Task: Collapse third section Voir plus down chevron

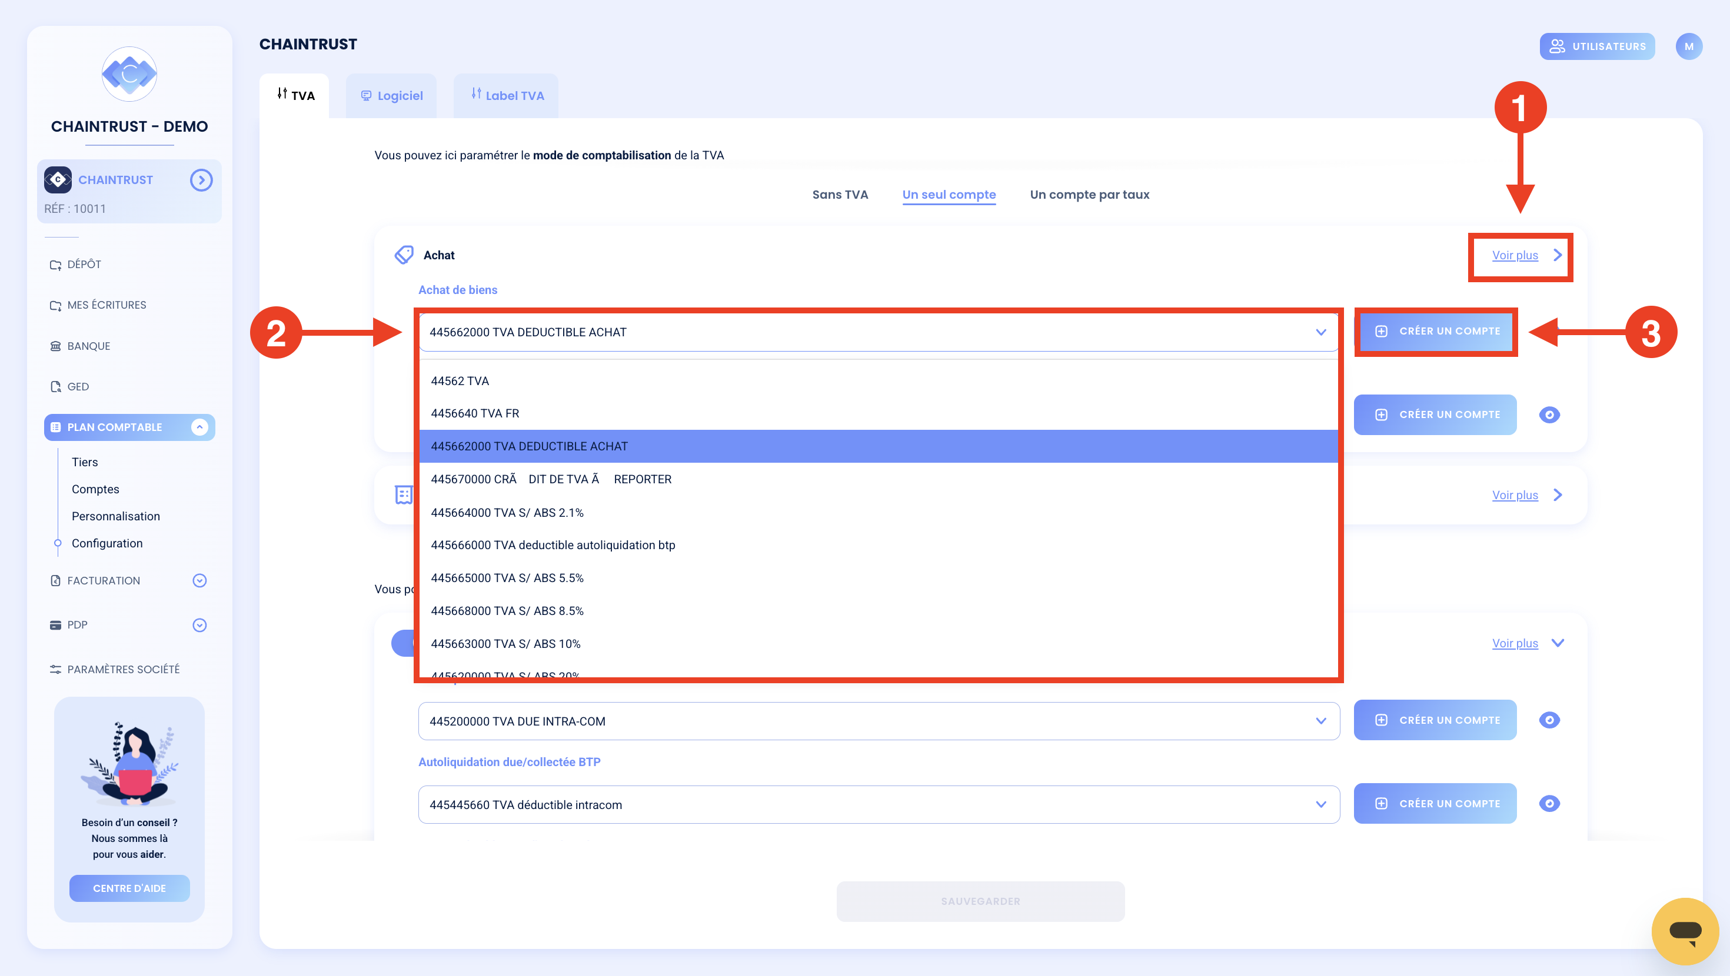Action: point(1558,643)
